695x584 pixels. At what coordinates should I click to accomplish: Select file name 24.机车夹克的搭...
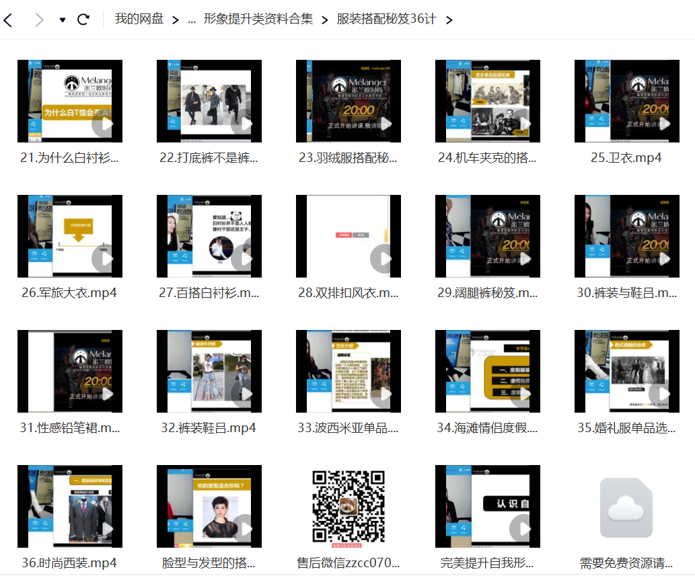(x=487, y=158)
